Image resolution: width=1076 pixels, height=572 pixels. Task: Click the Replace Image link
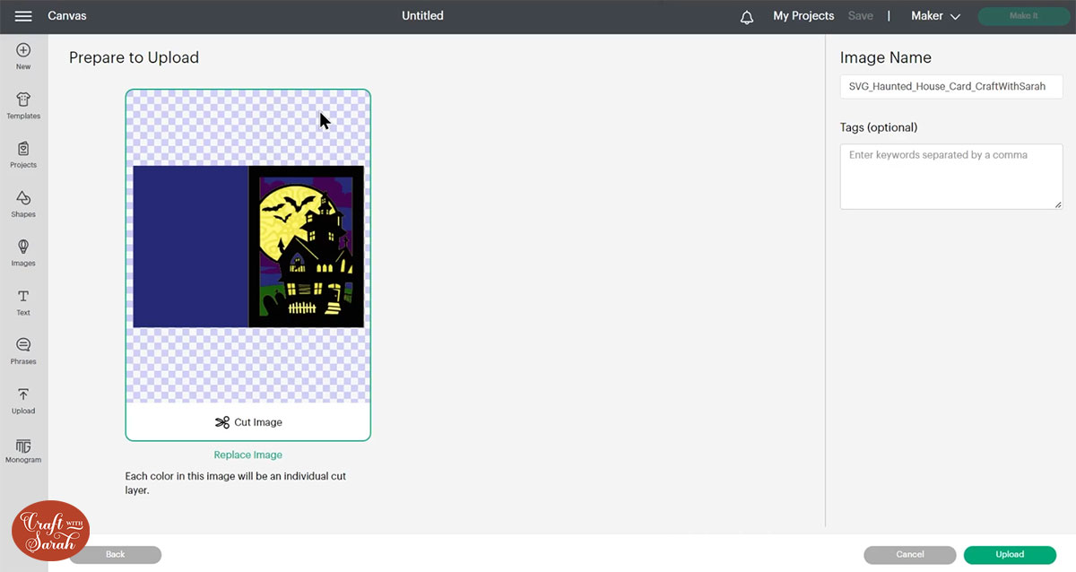tap(248, 455)
